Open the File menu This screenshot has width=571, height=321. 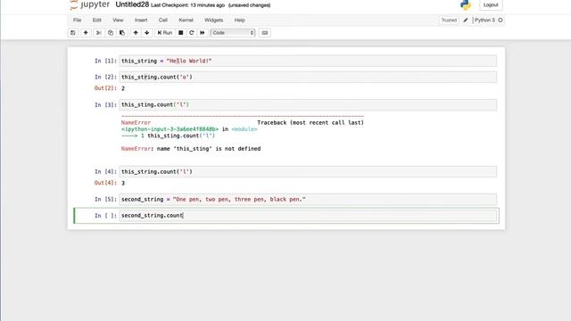pyautogui.click(x=78, y=20)
